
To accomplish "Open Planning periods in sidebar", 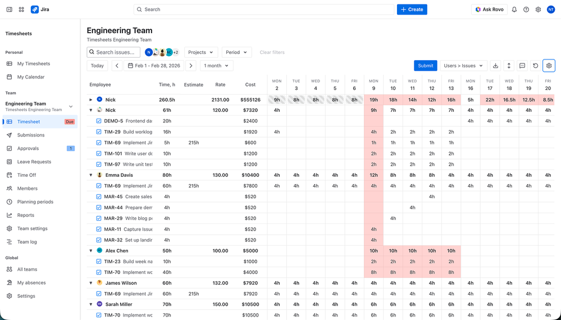I will (x=35, y=202).
